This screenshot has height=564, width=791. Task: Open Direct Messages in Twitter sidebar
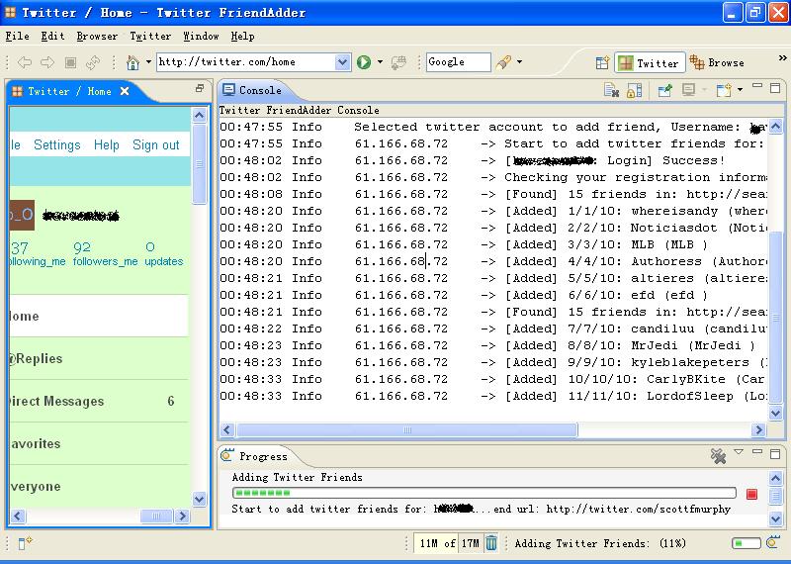click(98, 401)
